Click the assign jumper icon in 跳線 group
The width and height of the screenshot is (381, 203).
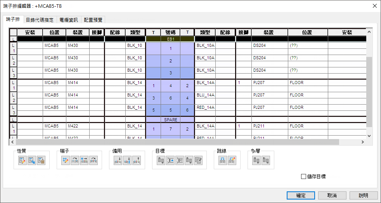pyautogui.click(x=223, y=160)
